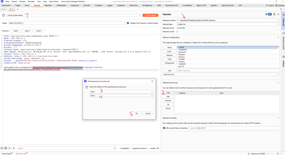Click the Deduplicate payload list button
Viewport: 285px width, 155px height.
pos(169,63)
